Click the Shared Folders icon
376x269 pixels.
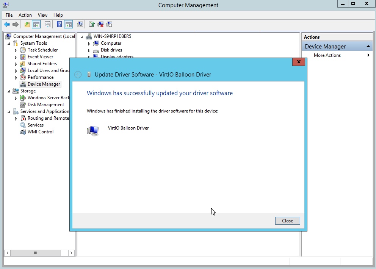(x=22, y=64)
